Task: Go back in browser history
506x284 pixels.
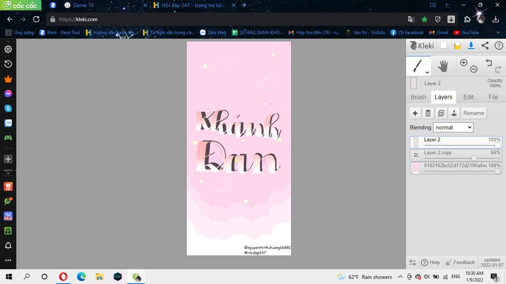Action: [10, 19]
